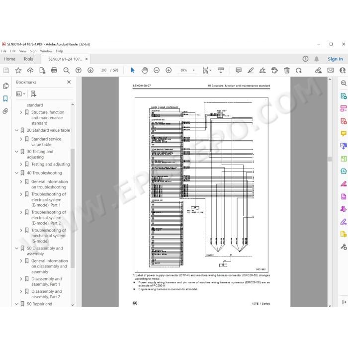This screenshot has width=348, height=348.
Task: Open More Tools wrench icon
Action: coord(344,247)
